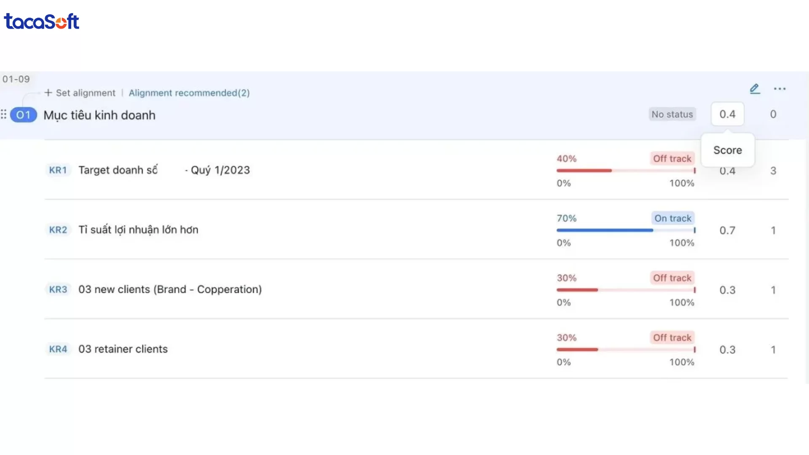Click the plus icon for Set alignment
The height and width of the screenshot is (455, 809).
pyautogui.click(x=48, y=93)
